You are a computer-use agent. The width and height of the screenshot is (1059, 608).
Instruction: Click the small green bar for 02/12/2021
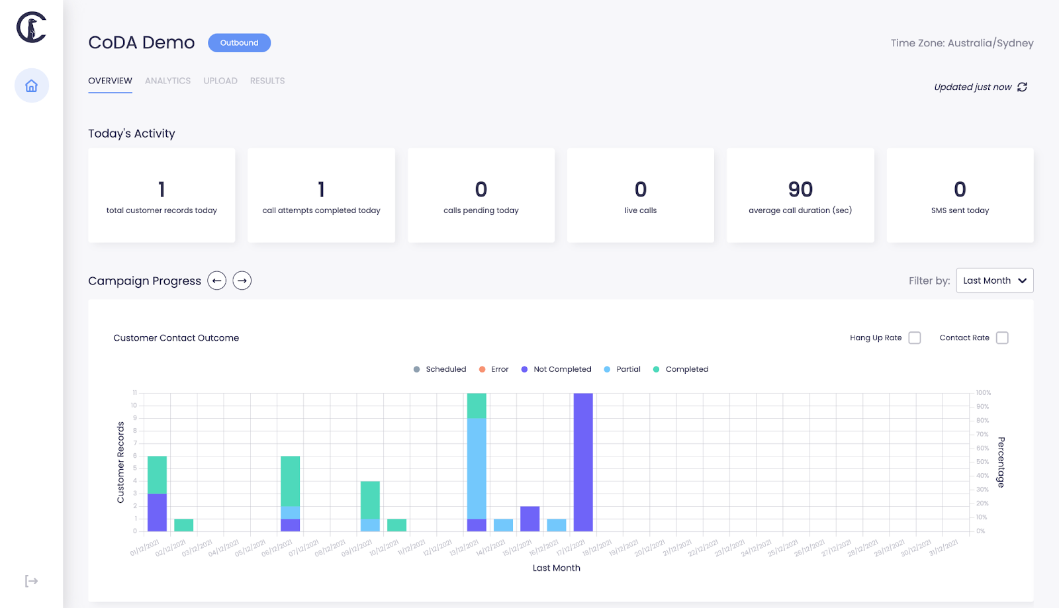[183, 525]
